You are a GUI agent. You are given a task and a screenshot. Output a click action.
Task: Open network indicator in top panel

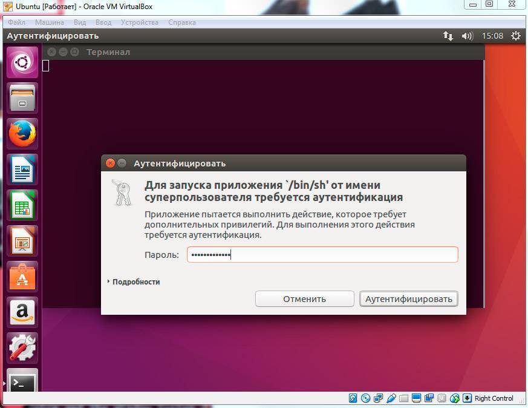point(448,36)
